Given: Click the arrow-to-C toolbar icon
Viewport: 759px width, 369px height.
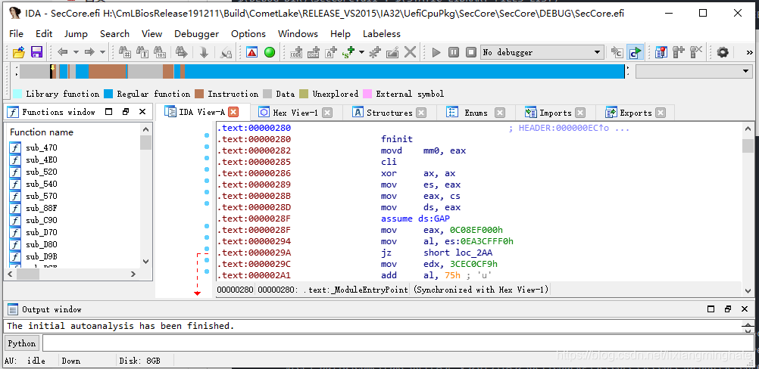Looking at the screenshot, I should click(x=617, y=52).
